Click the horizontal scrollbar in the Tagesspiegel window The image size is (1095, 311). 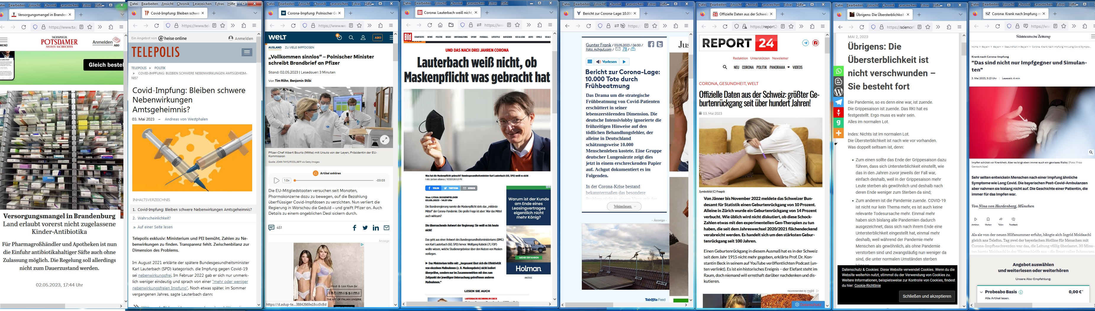coord(33,306)
